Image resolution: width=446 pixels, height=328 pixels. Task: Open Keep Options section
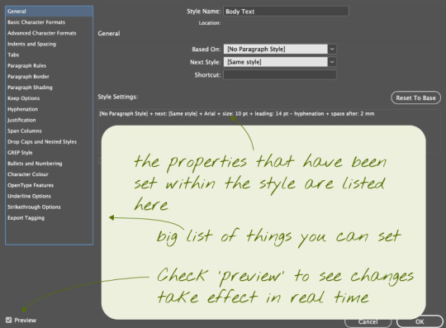click(24, 98)
